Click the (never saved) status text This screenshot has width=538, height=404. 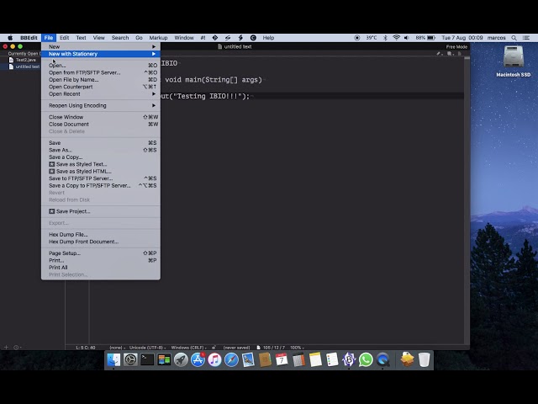pyautogui.click(x=236, y=348)
